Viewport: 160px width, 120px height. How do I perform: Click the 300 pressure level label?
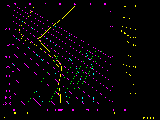click(x=8, y=45)
